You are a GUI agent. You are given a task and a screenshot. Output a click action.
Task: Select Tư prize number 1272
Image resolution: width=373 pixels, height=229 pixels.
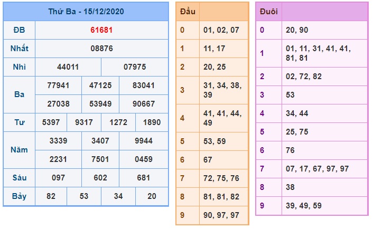tap(118, 122)
